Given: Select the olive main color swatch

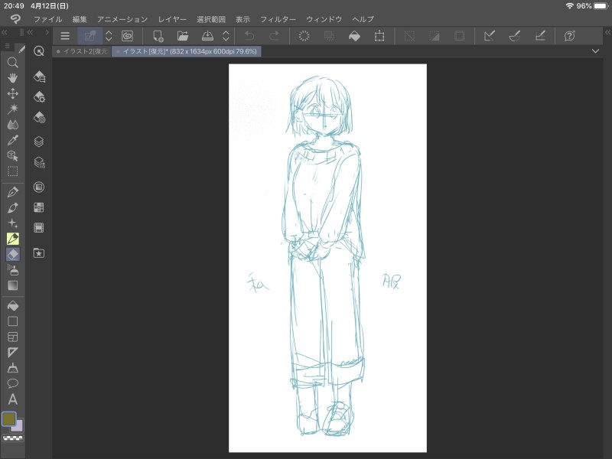Looking at the screenshot, I should click(x=9, y=419).
